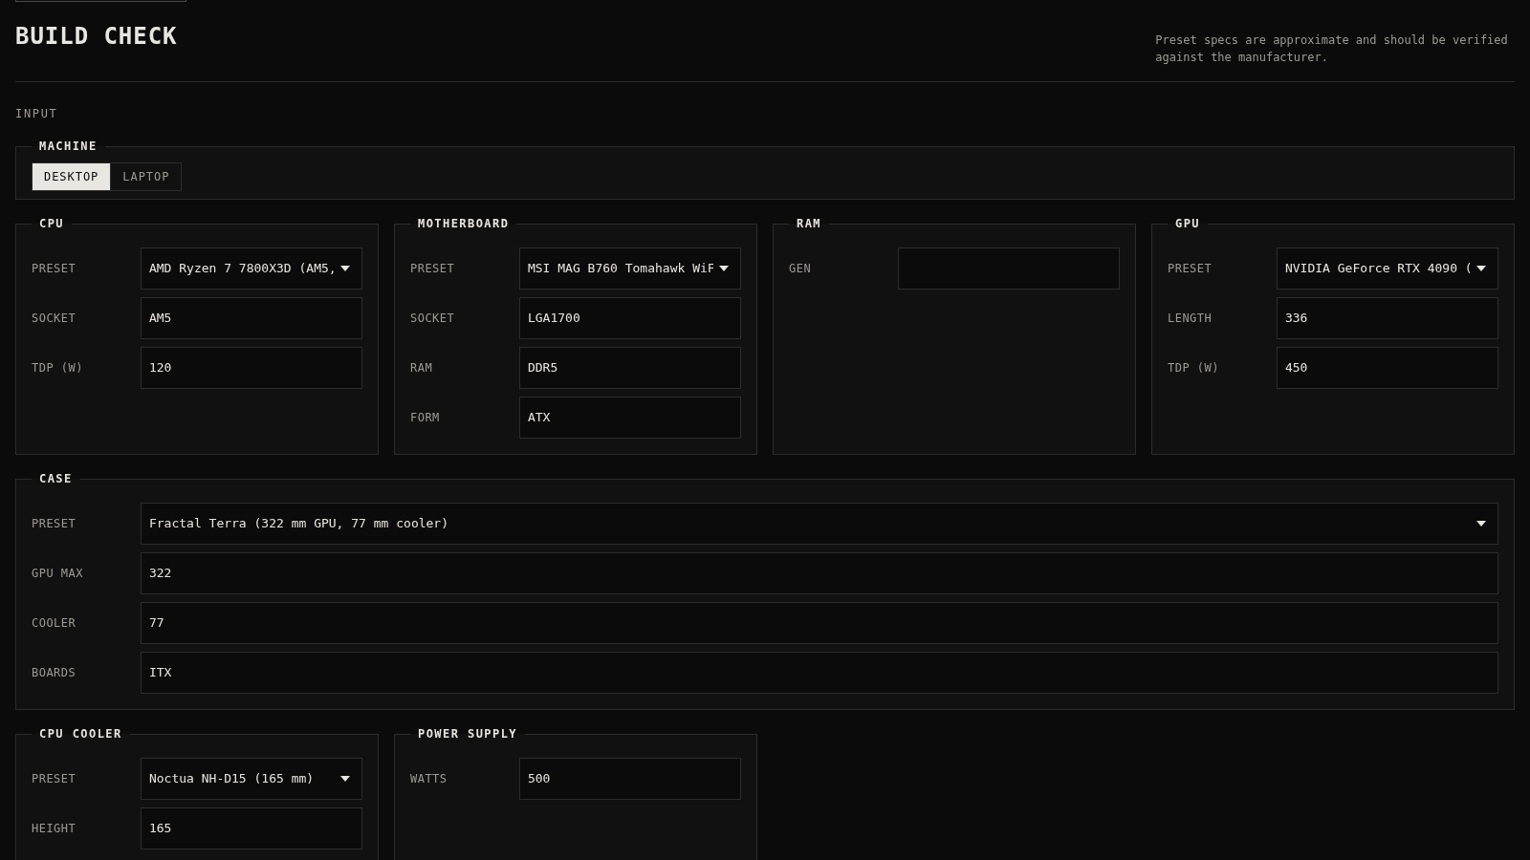Click the motherboard form field ATX
This screenshot has width=1530, height=860.
(x=630, y=418)
